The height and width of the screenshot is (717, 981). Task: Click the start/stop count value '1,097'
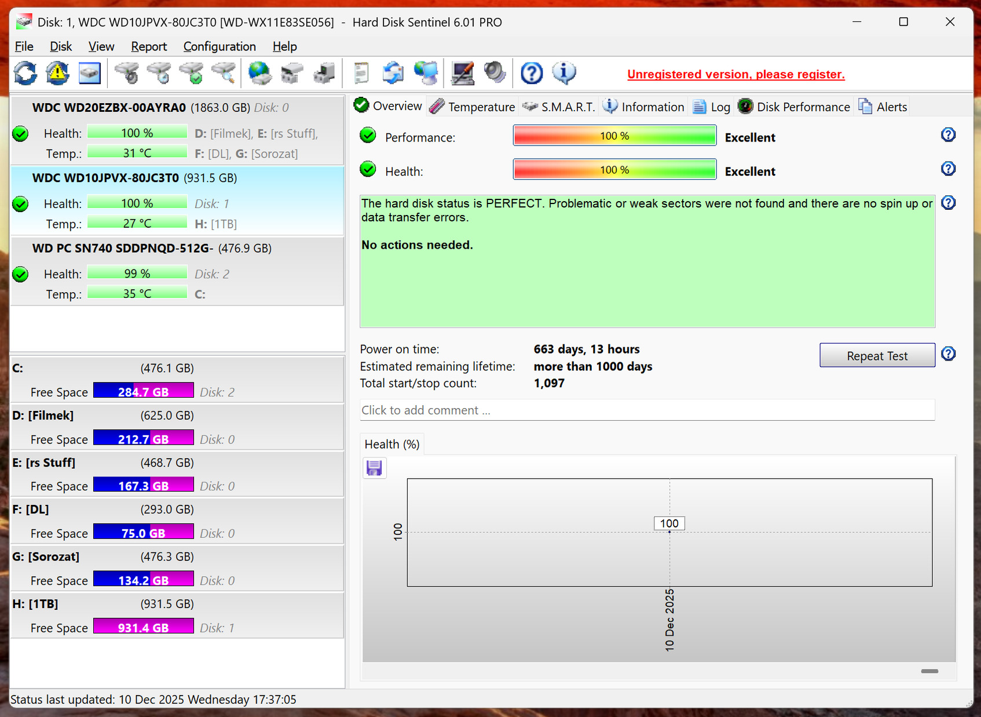(x=549, y=383)
